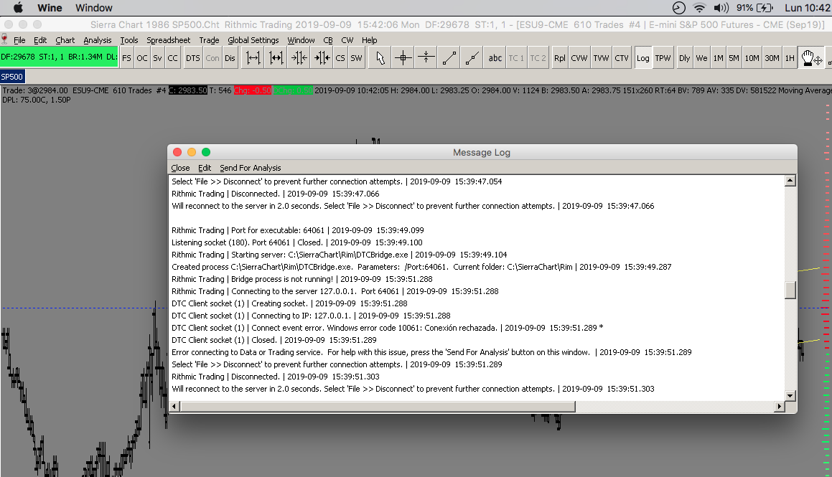
Task: Select the line drawing tool
Action: click(449, 58)
